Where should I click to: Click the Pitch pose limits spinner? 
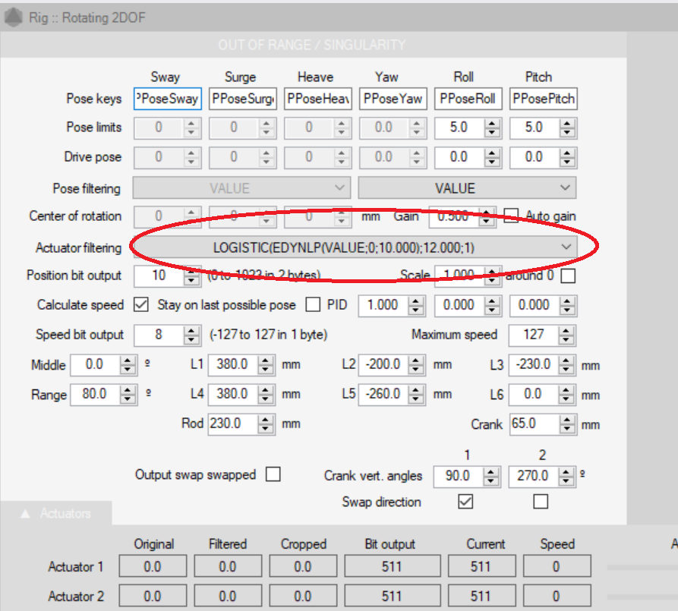pyautogui.click(x=567, y=128)
